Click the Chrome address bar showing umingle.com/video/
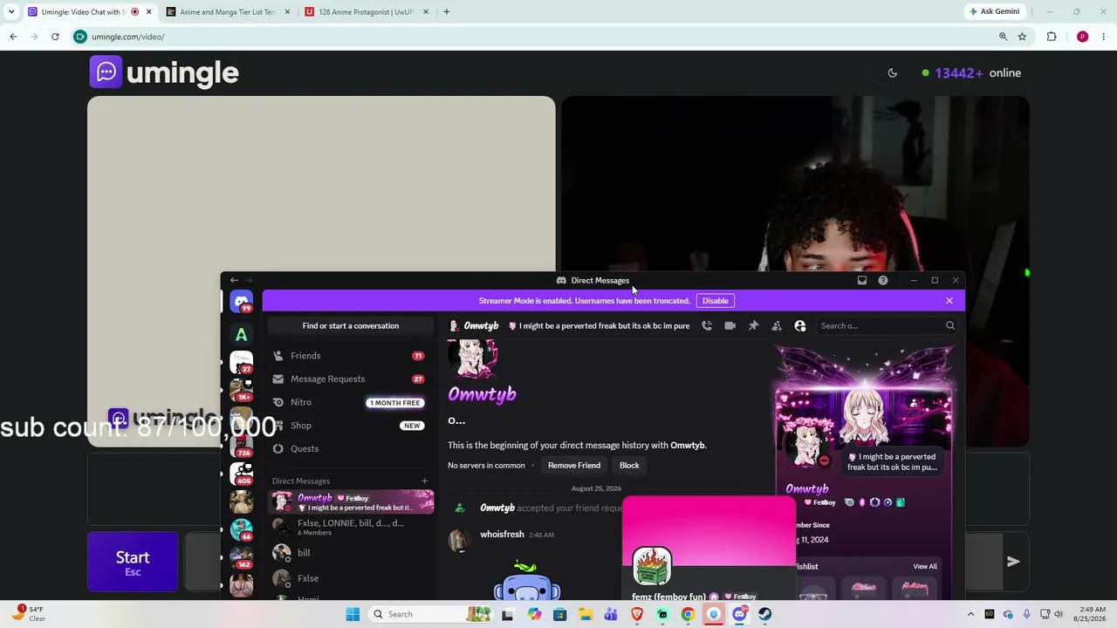 click(x=532, y=37)
